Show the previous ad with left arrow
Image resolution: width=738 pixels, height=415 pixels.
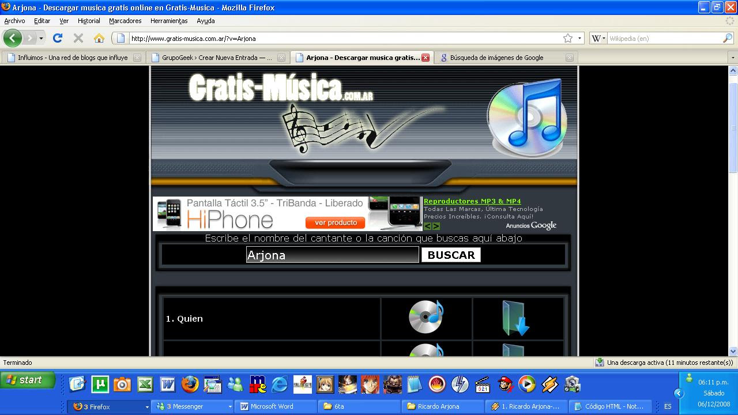coord(428,226)
